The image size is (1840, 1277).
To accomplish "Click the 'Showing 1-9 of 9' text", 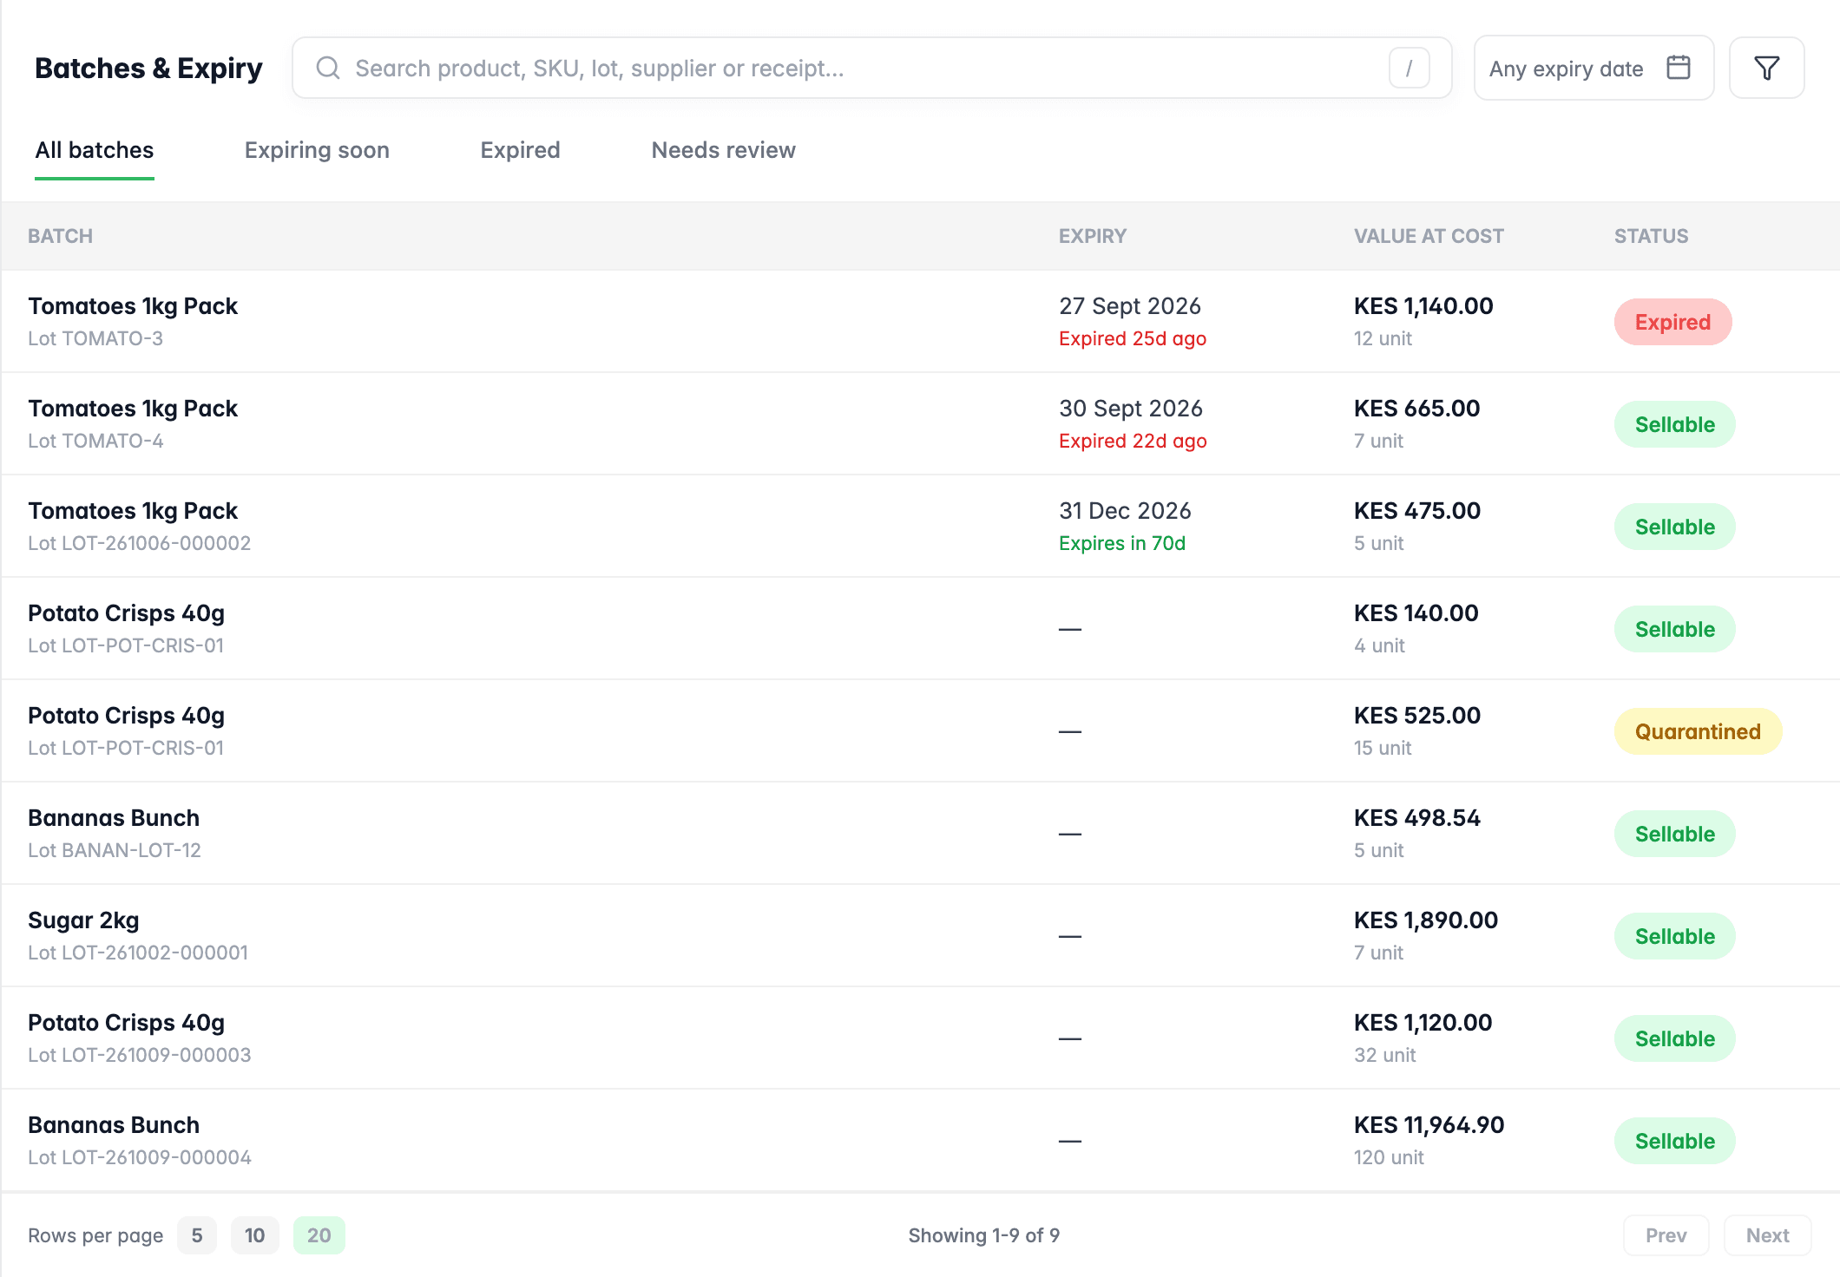I will 983,1235.
